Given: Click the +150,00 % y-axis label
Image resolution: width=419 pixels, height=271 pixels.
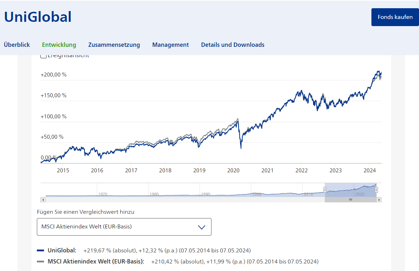Looking at the screenshot, I should point(53,95).
